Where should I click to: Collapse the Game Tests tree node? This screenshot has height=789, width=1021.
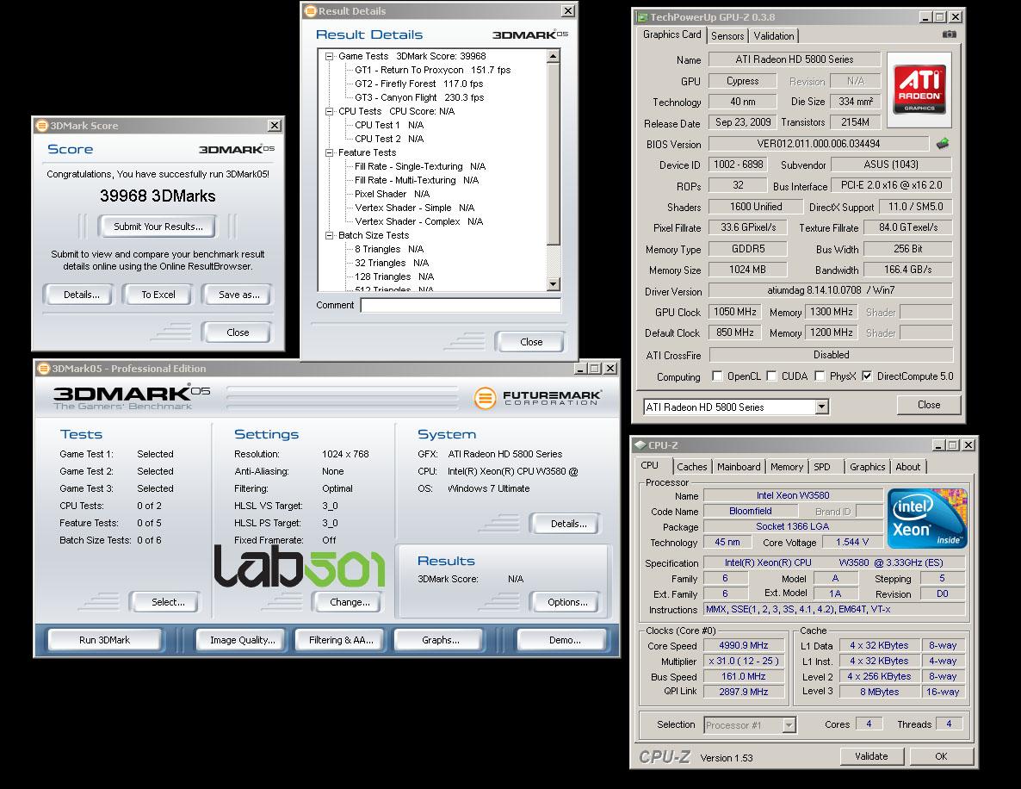330,57
